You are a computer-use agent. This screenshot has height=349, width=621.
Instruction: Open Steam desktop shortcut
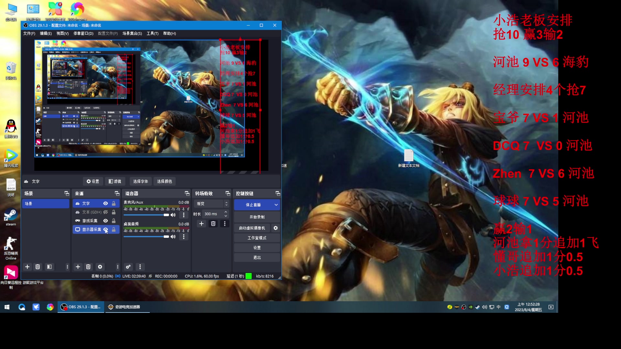pos(11,217)
